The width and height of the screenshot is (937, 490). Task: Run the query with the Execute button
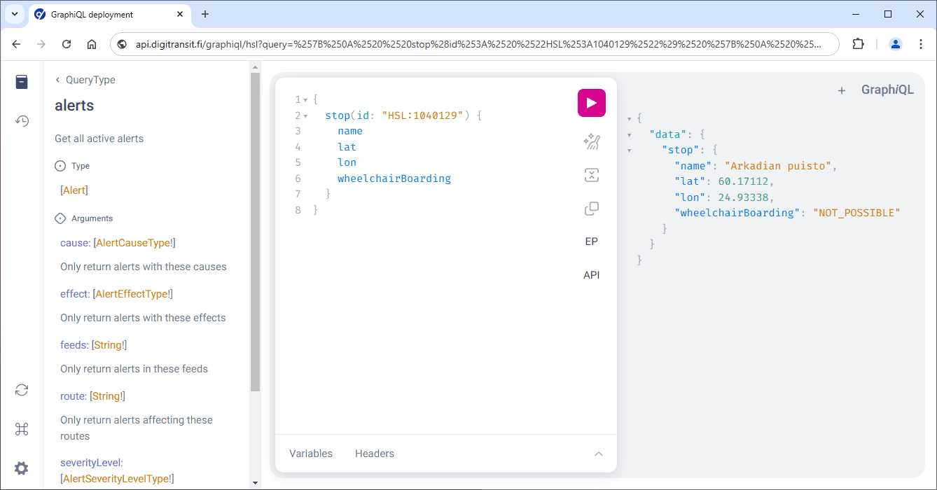coord(591,103)
